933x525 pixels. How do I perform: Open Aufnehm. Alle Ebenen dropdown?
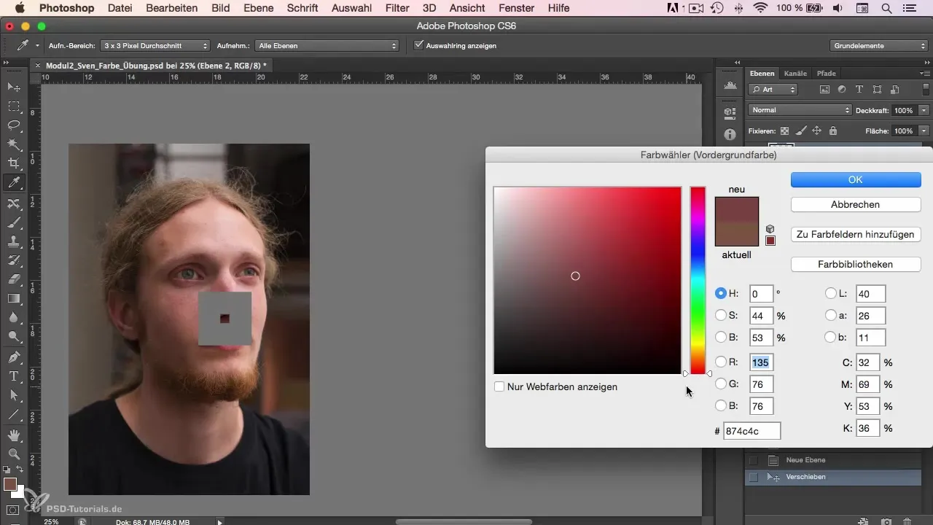[x=327, y=45]
